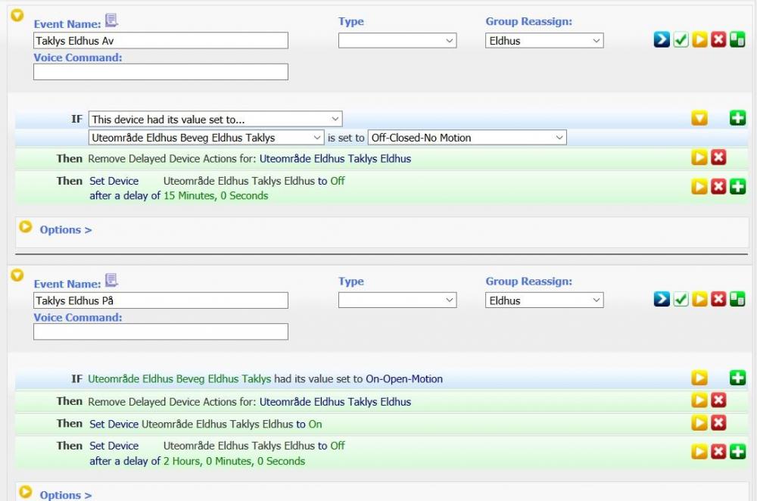Toggle green checkmark on Taklys Eldhus Av event
The image size is (757, 501).
click(x=681, y=40)
